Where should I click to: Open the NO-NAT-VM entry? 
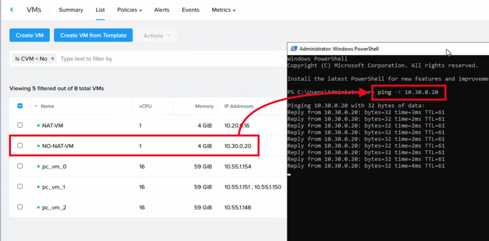(x=58, y=146)
